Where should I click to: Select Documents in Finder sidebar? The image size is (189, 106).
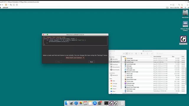pos(115,67)
